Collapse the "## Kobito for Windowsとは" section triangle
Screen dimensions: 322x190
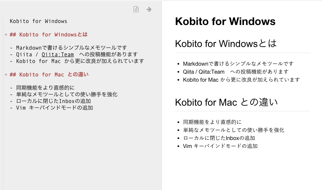point(6,35)
